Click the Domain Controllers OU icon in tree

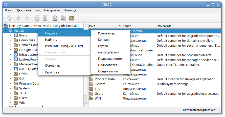click(16, 45)
